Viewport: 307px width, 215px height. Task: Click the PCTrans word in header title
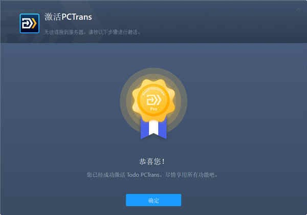click(x=77, y=17)
